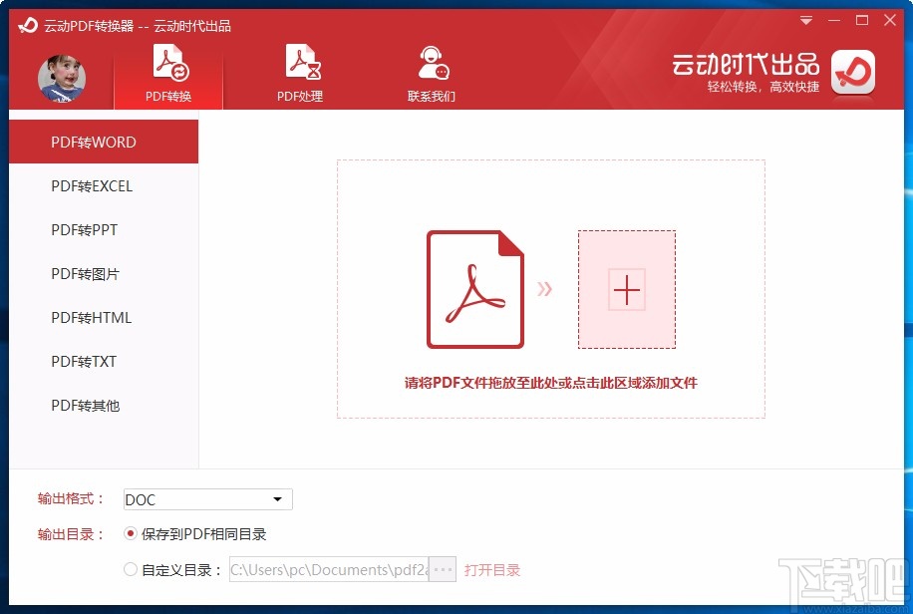Click the ... browse button for custom directory

[x=442, y=569]
